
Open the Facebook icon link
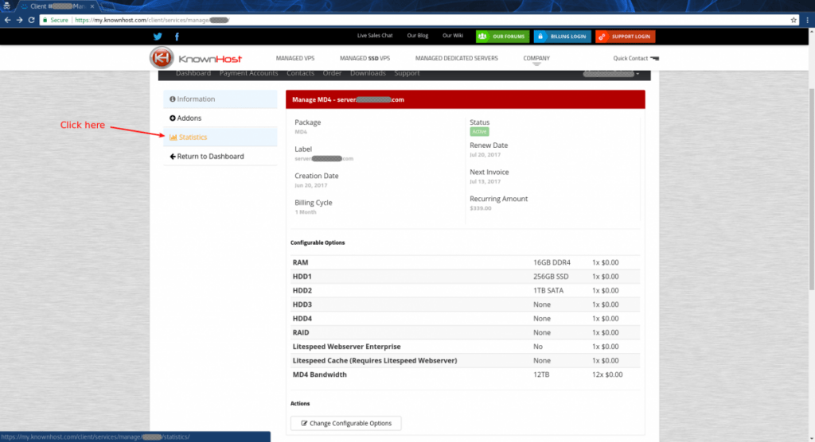click(177, 37)
